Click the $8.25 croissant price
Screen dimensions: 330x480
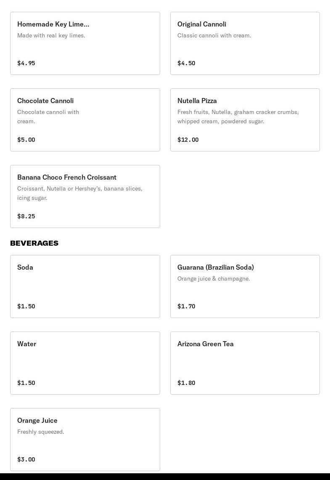(26, 216)
